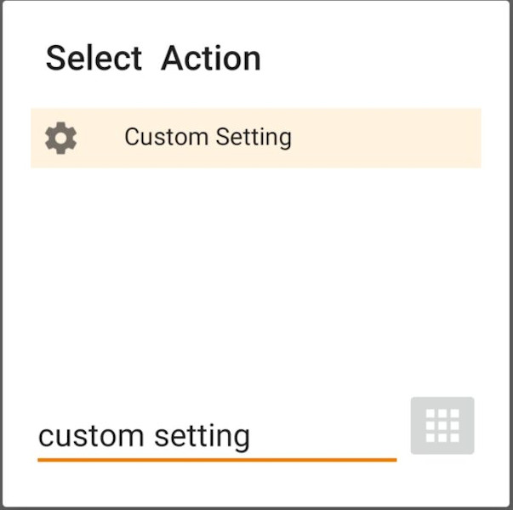Select the settings cog in action list
513x510 pixels.
[60, 138]
